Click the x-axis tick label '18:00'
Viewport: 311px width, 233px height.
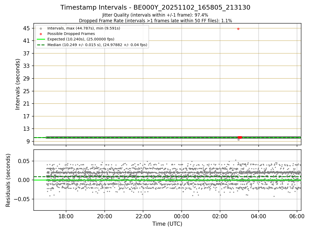click(66, 216)
